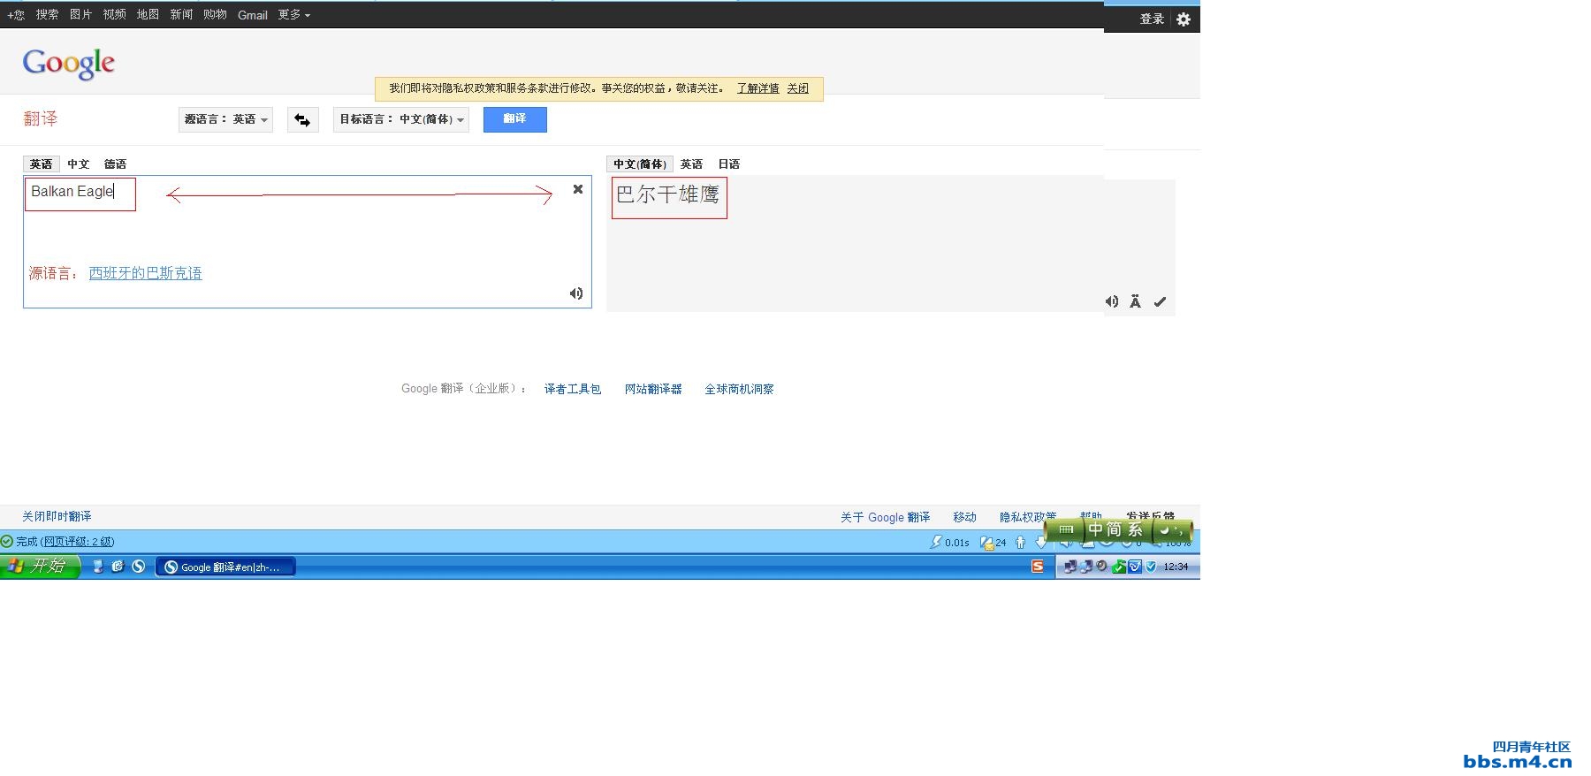Open 搜索 in top navigation bar
1591x776 pixels.
47,15
